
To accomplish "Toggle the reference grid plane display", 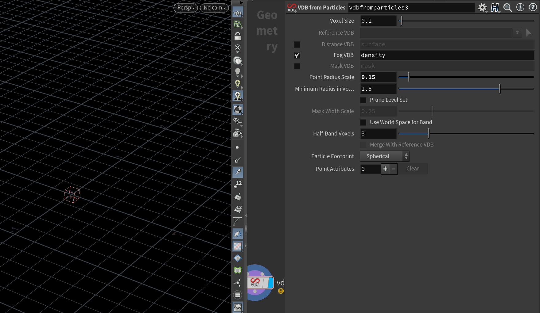I will 238,13.
